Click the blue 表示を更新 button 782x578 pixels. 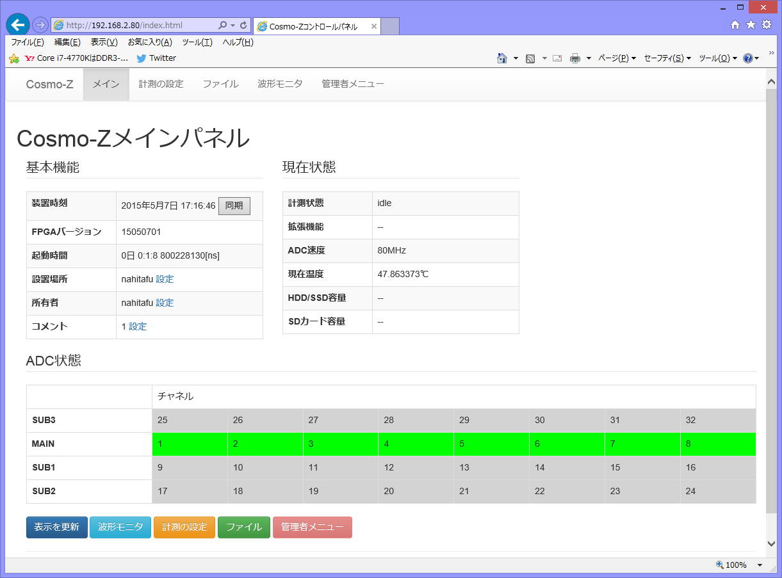click(x=56, y=527)
